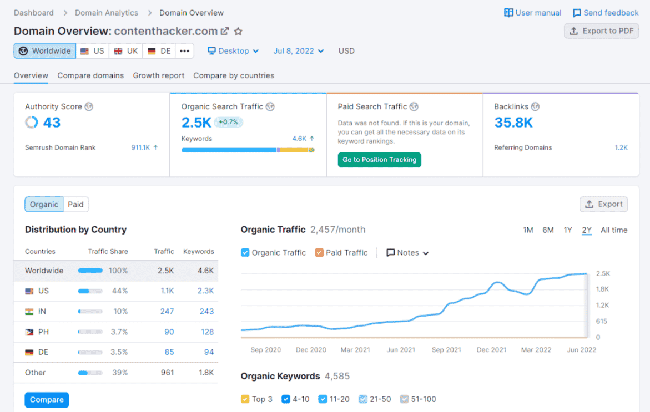Set chart range to 2Y

[x=587, y=230]
